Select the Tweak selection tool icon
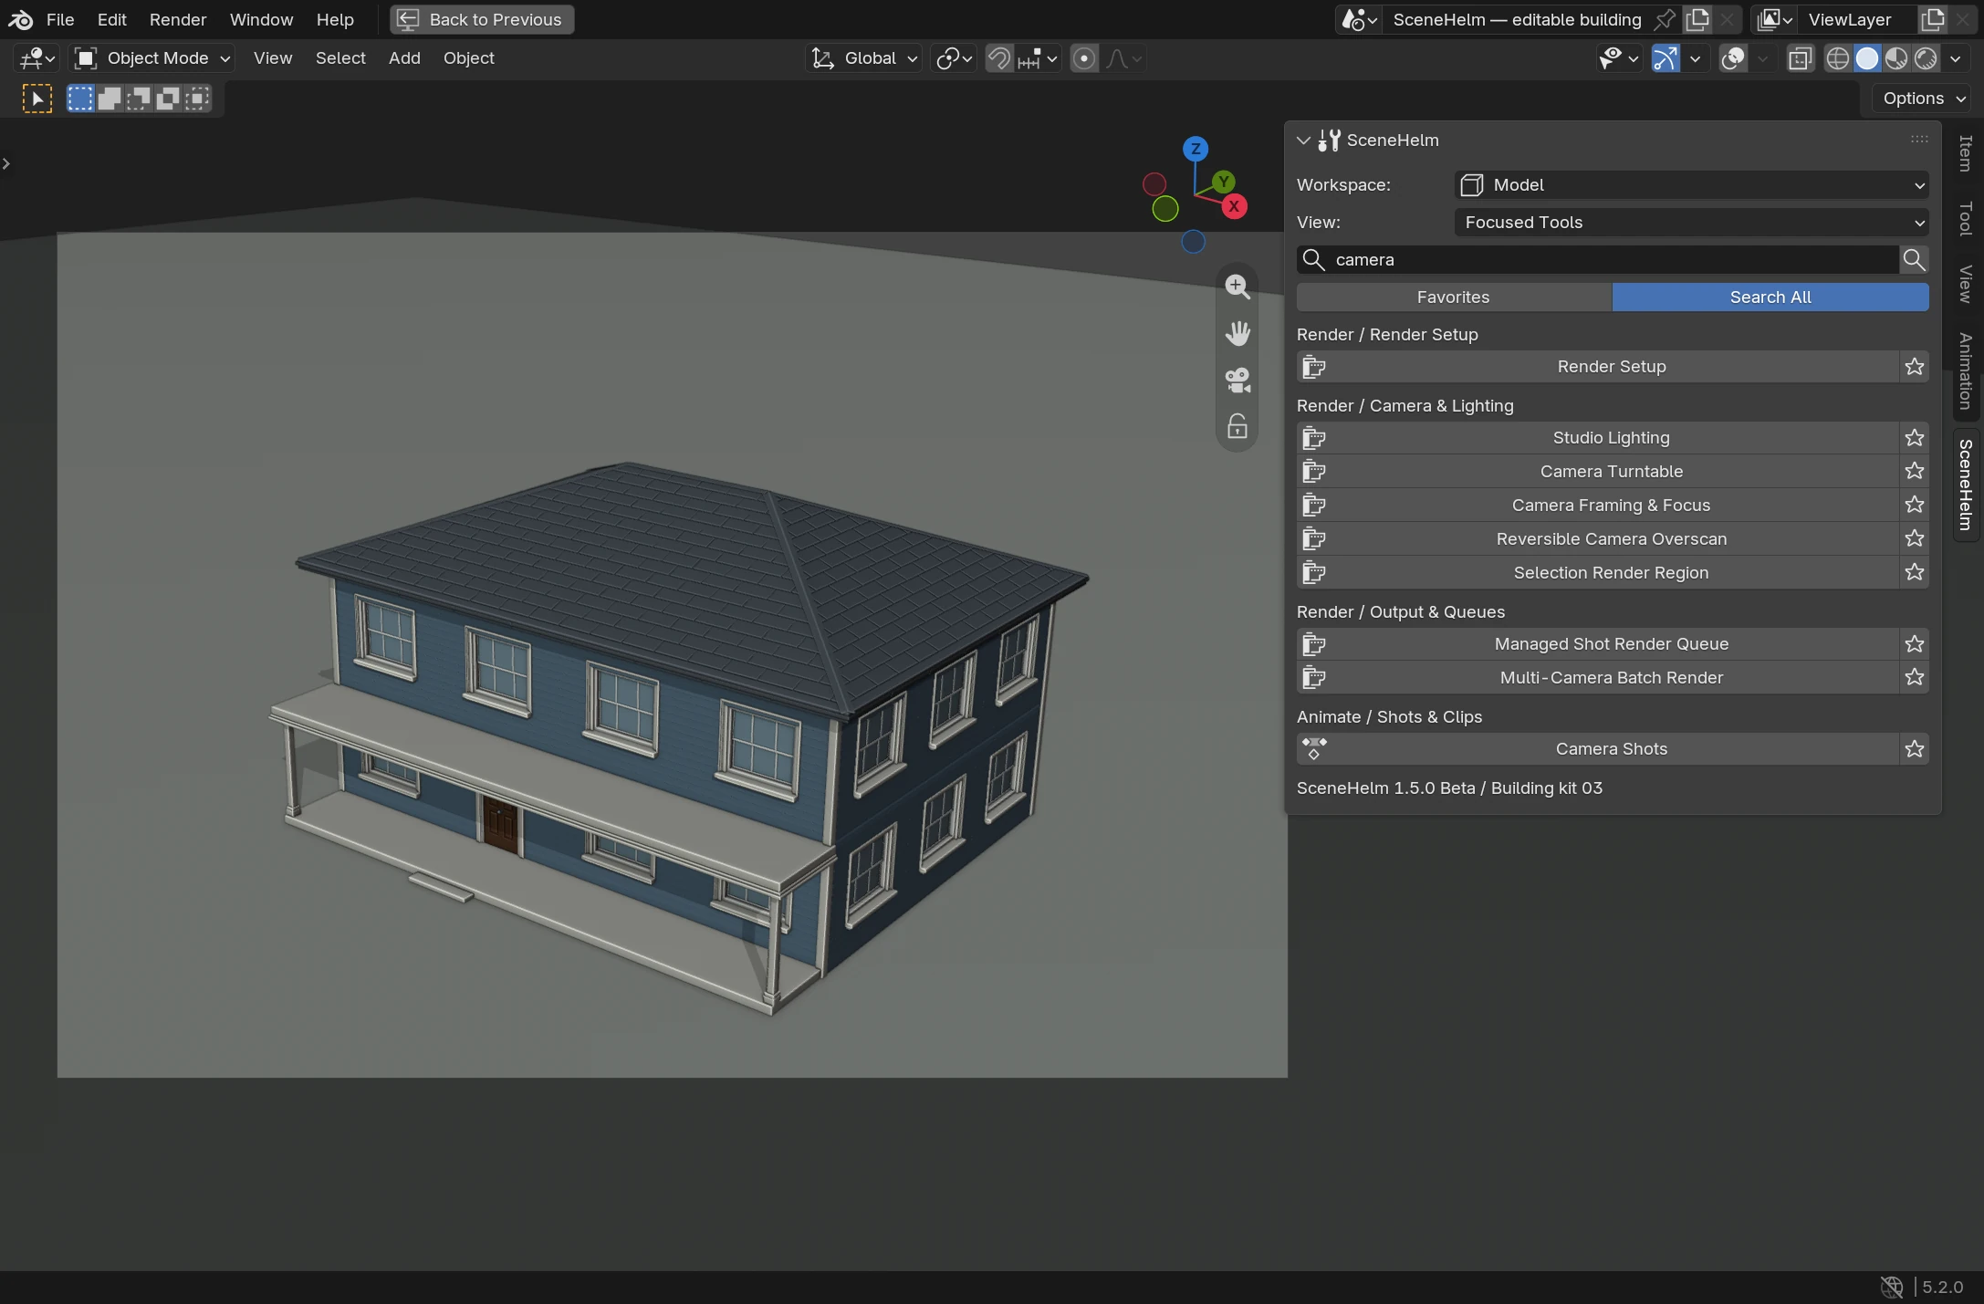1984x1304 pixels. click(x=37, y=99)
